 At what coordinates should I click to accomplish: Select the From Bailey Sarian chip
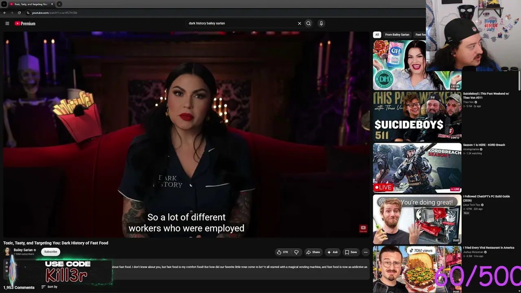(x=397, y=35)
